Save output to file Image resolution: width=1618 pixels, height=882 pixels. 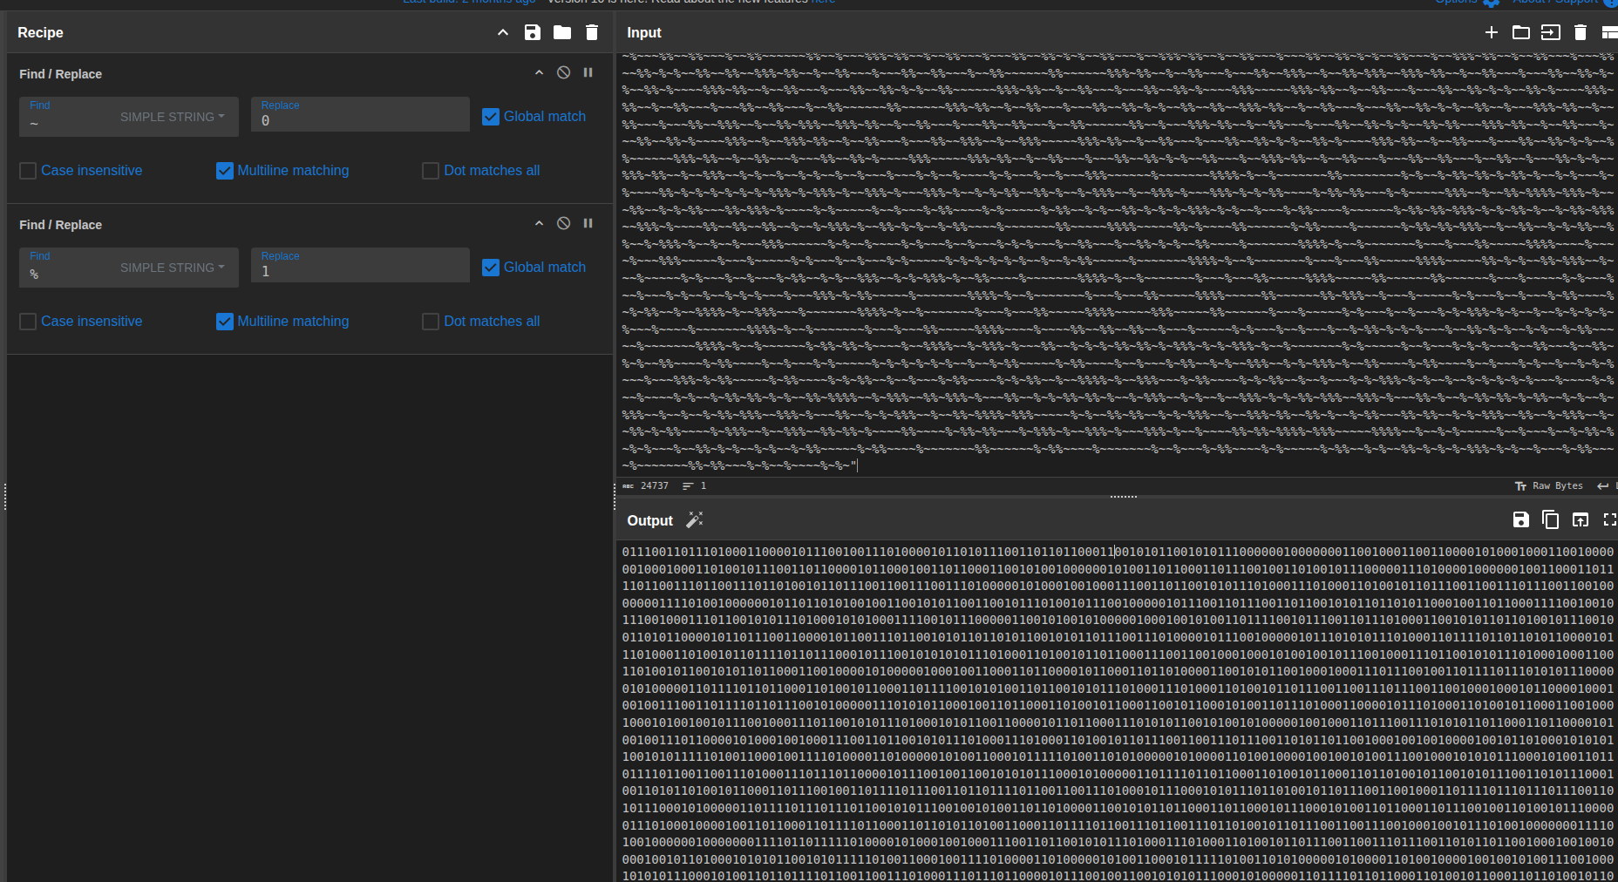tap(1520, 519)
